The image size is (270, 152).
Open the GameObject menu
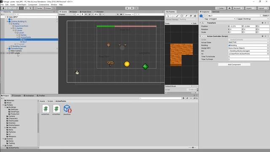pyautogui.click(x=22, y=5)
